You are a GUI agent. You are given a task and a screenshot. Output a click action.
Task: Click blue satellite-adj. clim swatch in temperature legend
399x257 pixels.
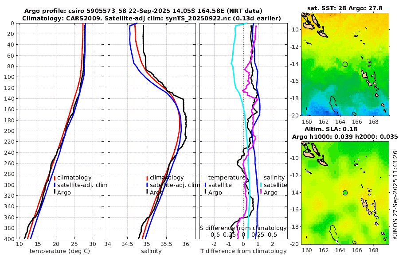point(55,185)
